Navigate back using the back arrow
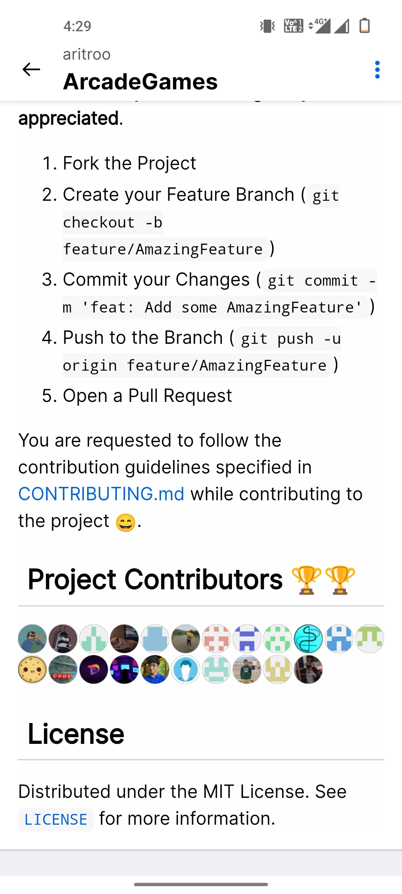The height and width of the screenshot is (894, 402). [x=31, y=69]
